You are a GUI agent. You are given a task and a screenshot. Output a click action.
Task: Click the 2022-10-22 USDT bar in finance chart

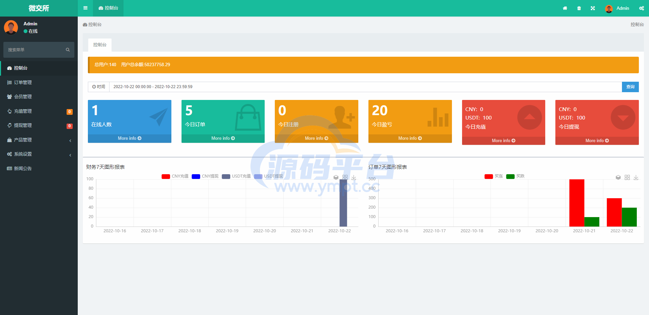click(x=343, y=203)
